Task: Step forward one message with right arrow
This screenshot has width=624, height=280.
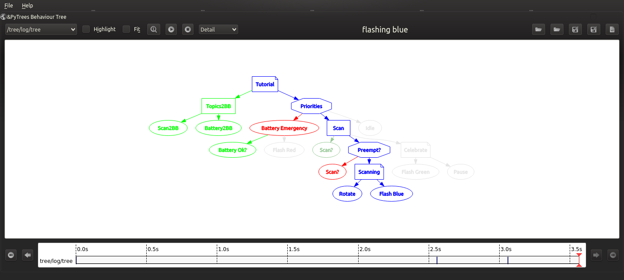Action: click(x=596, y=255)
